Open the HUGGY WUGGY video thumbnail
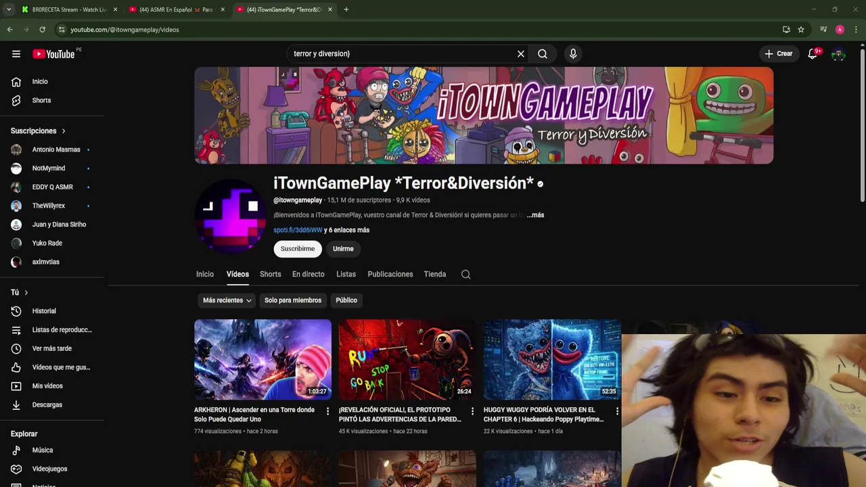Viewport: 866px width, 487px height. [x=552, y=359]
